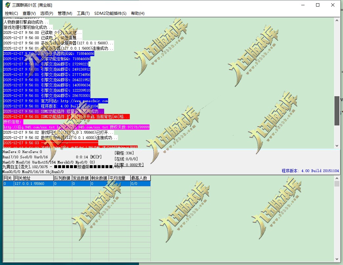343x265 pixels.
Task: Click the 0:0:14 [M][F] uptime text
Action: pyautogui.click(x=89, y=157)
